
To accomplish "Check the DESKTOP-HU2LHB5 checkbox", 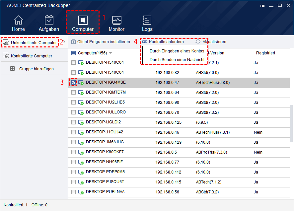I will [x=73, y=102].
